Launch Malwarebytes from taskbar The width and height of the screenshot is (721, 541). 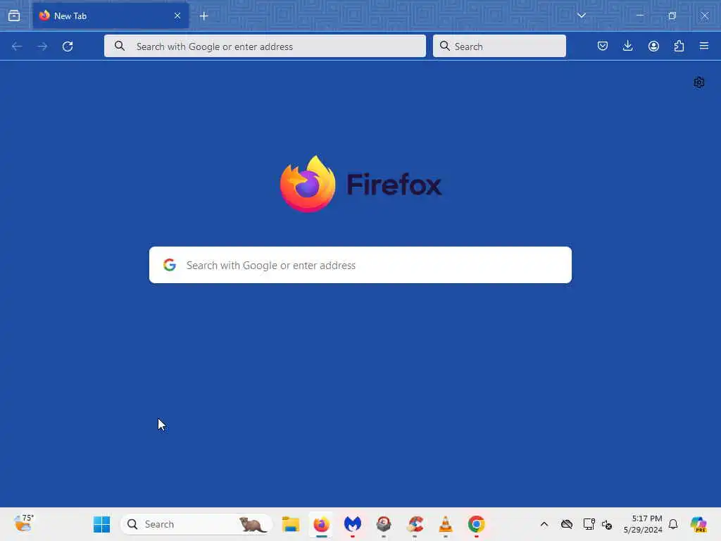[353, 524]
